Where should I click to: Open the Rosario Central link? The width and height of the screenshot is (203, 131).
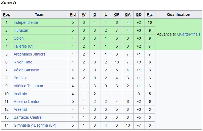click(x=27, y=101)
